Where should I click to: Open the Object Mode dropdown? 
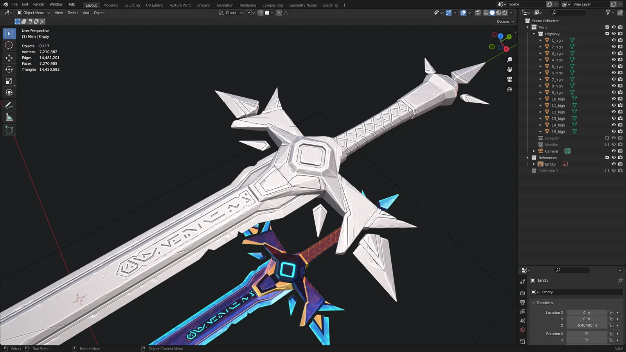(x=33, y=13)
